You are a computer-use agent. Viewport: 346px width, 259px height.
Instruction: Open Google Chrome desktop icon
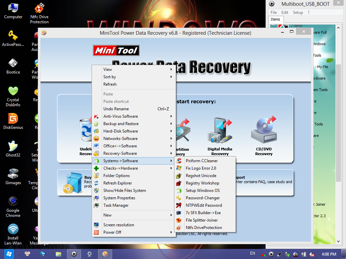coord(13,207)
